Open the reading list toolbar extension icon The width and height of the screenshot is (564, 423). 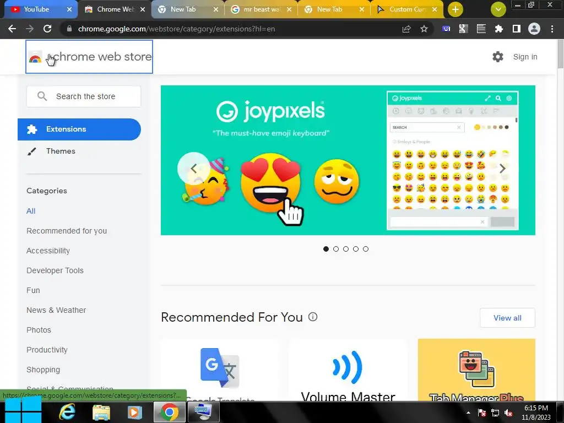point(481,29)
